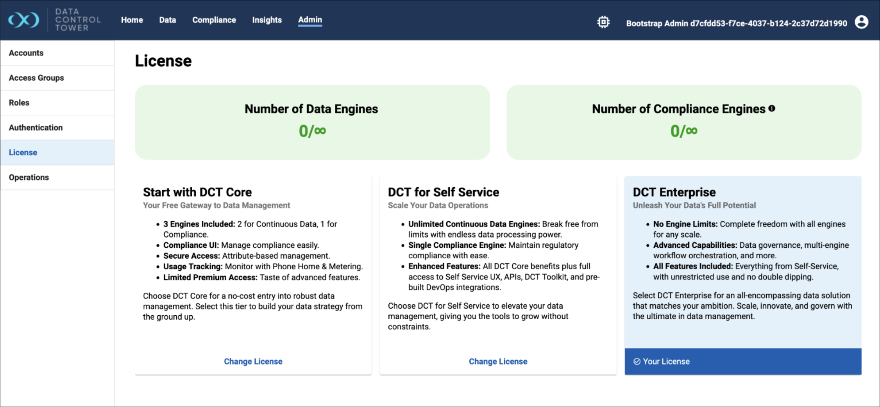This screenshot has width=880, height=407.
Task: Click the checkmark icon in Your License
Action: (x=637, y=361)
